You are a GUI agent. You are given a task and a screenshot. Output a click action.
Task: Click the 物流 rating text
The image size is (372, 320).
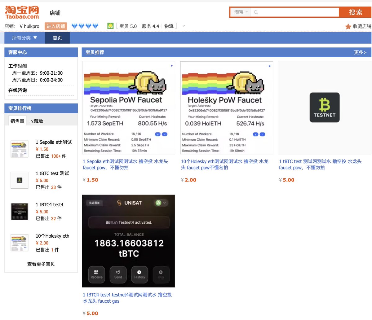point(169,26)
